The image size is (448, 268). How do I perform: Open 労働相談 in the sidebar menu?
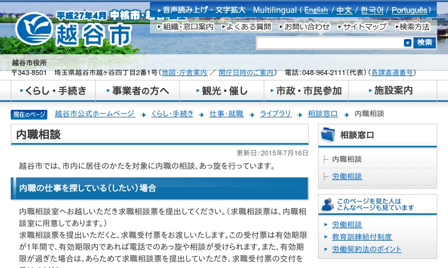[x=347, y=176]
